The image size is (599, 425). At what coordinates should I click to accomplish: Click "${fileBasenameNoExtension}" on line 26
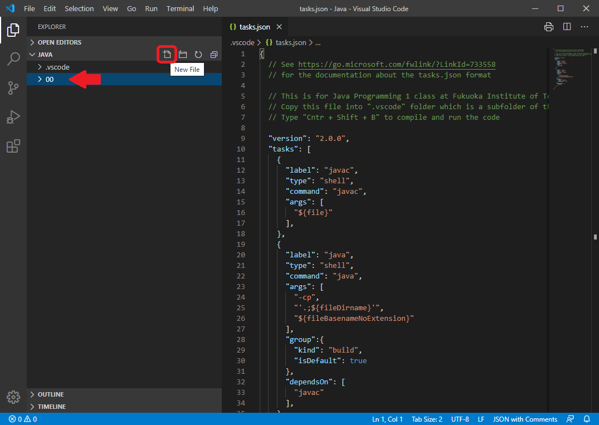[354, 318]
